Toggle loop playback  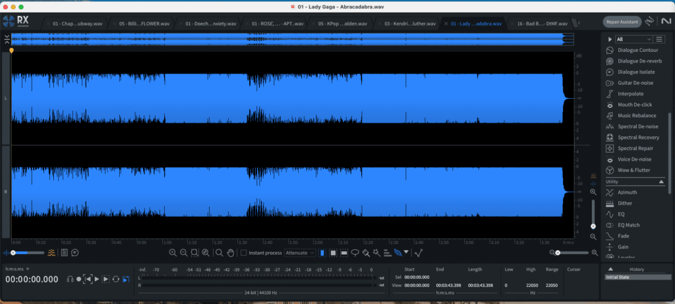coord(115,279)
